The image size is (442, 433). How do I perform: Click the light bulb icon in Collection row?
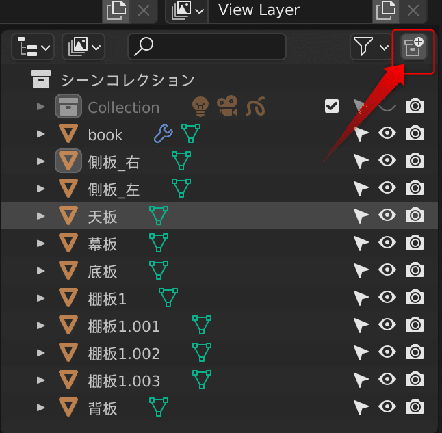point(200,106)
